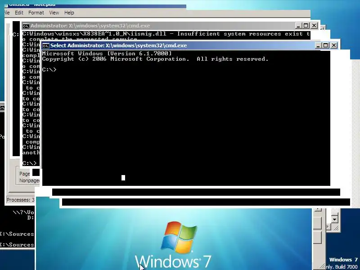Minimize the background Administrator cmd.exe window
Screen dimensions: 360x270
click(x=298, y=26)
